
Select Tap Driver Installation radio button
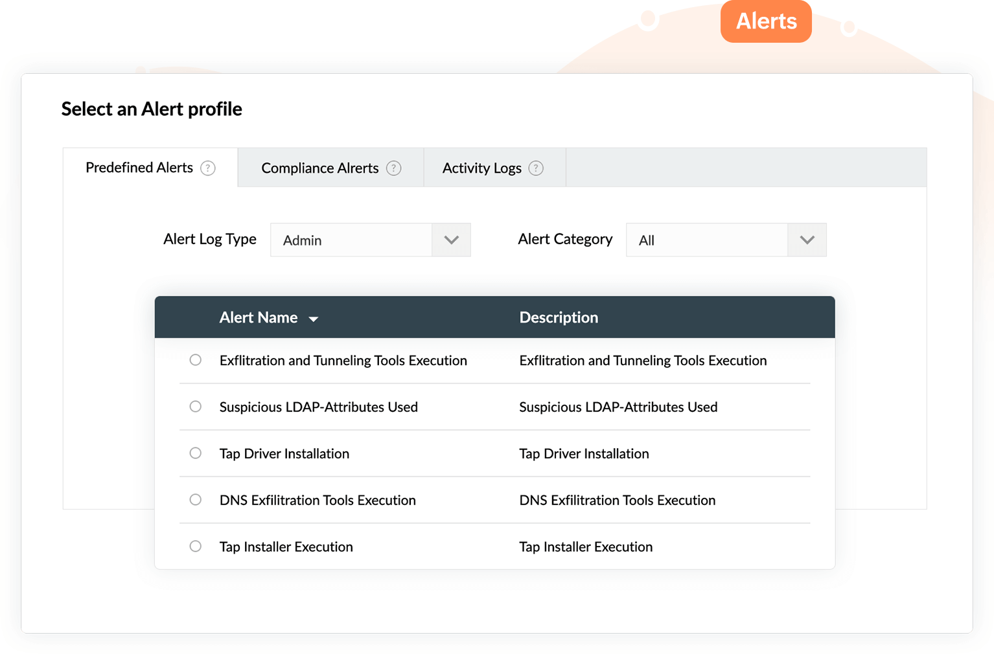tap(196, 453)
